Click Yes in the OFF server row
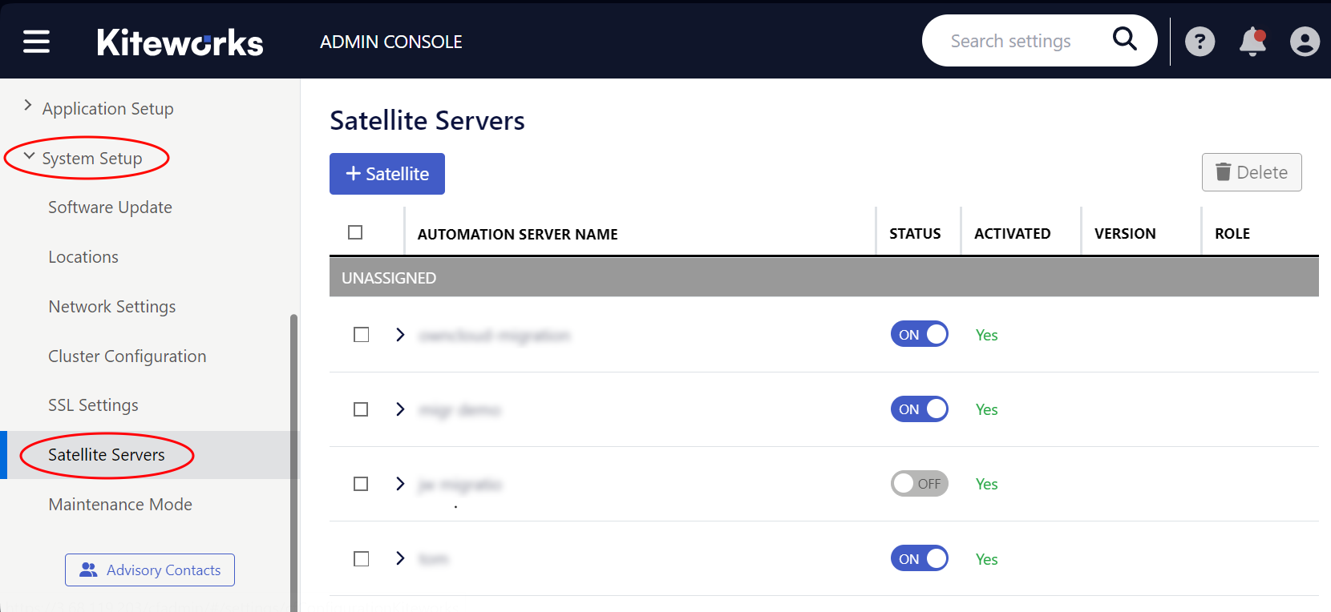Viewport: 1331px width, 612px height. pos(987,484)
